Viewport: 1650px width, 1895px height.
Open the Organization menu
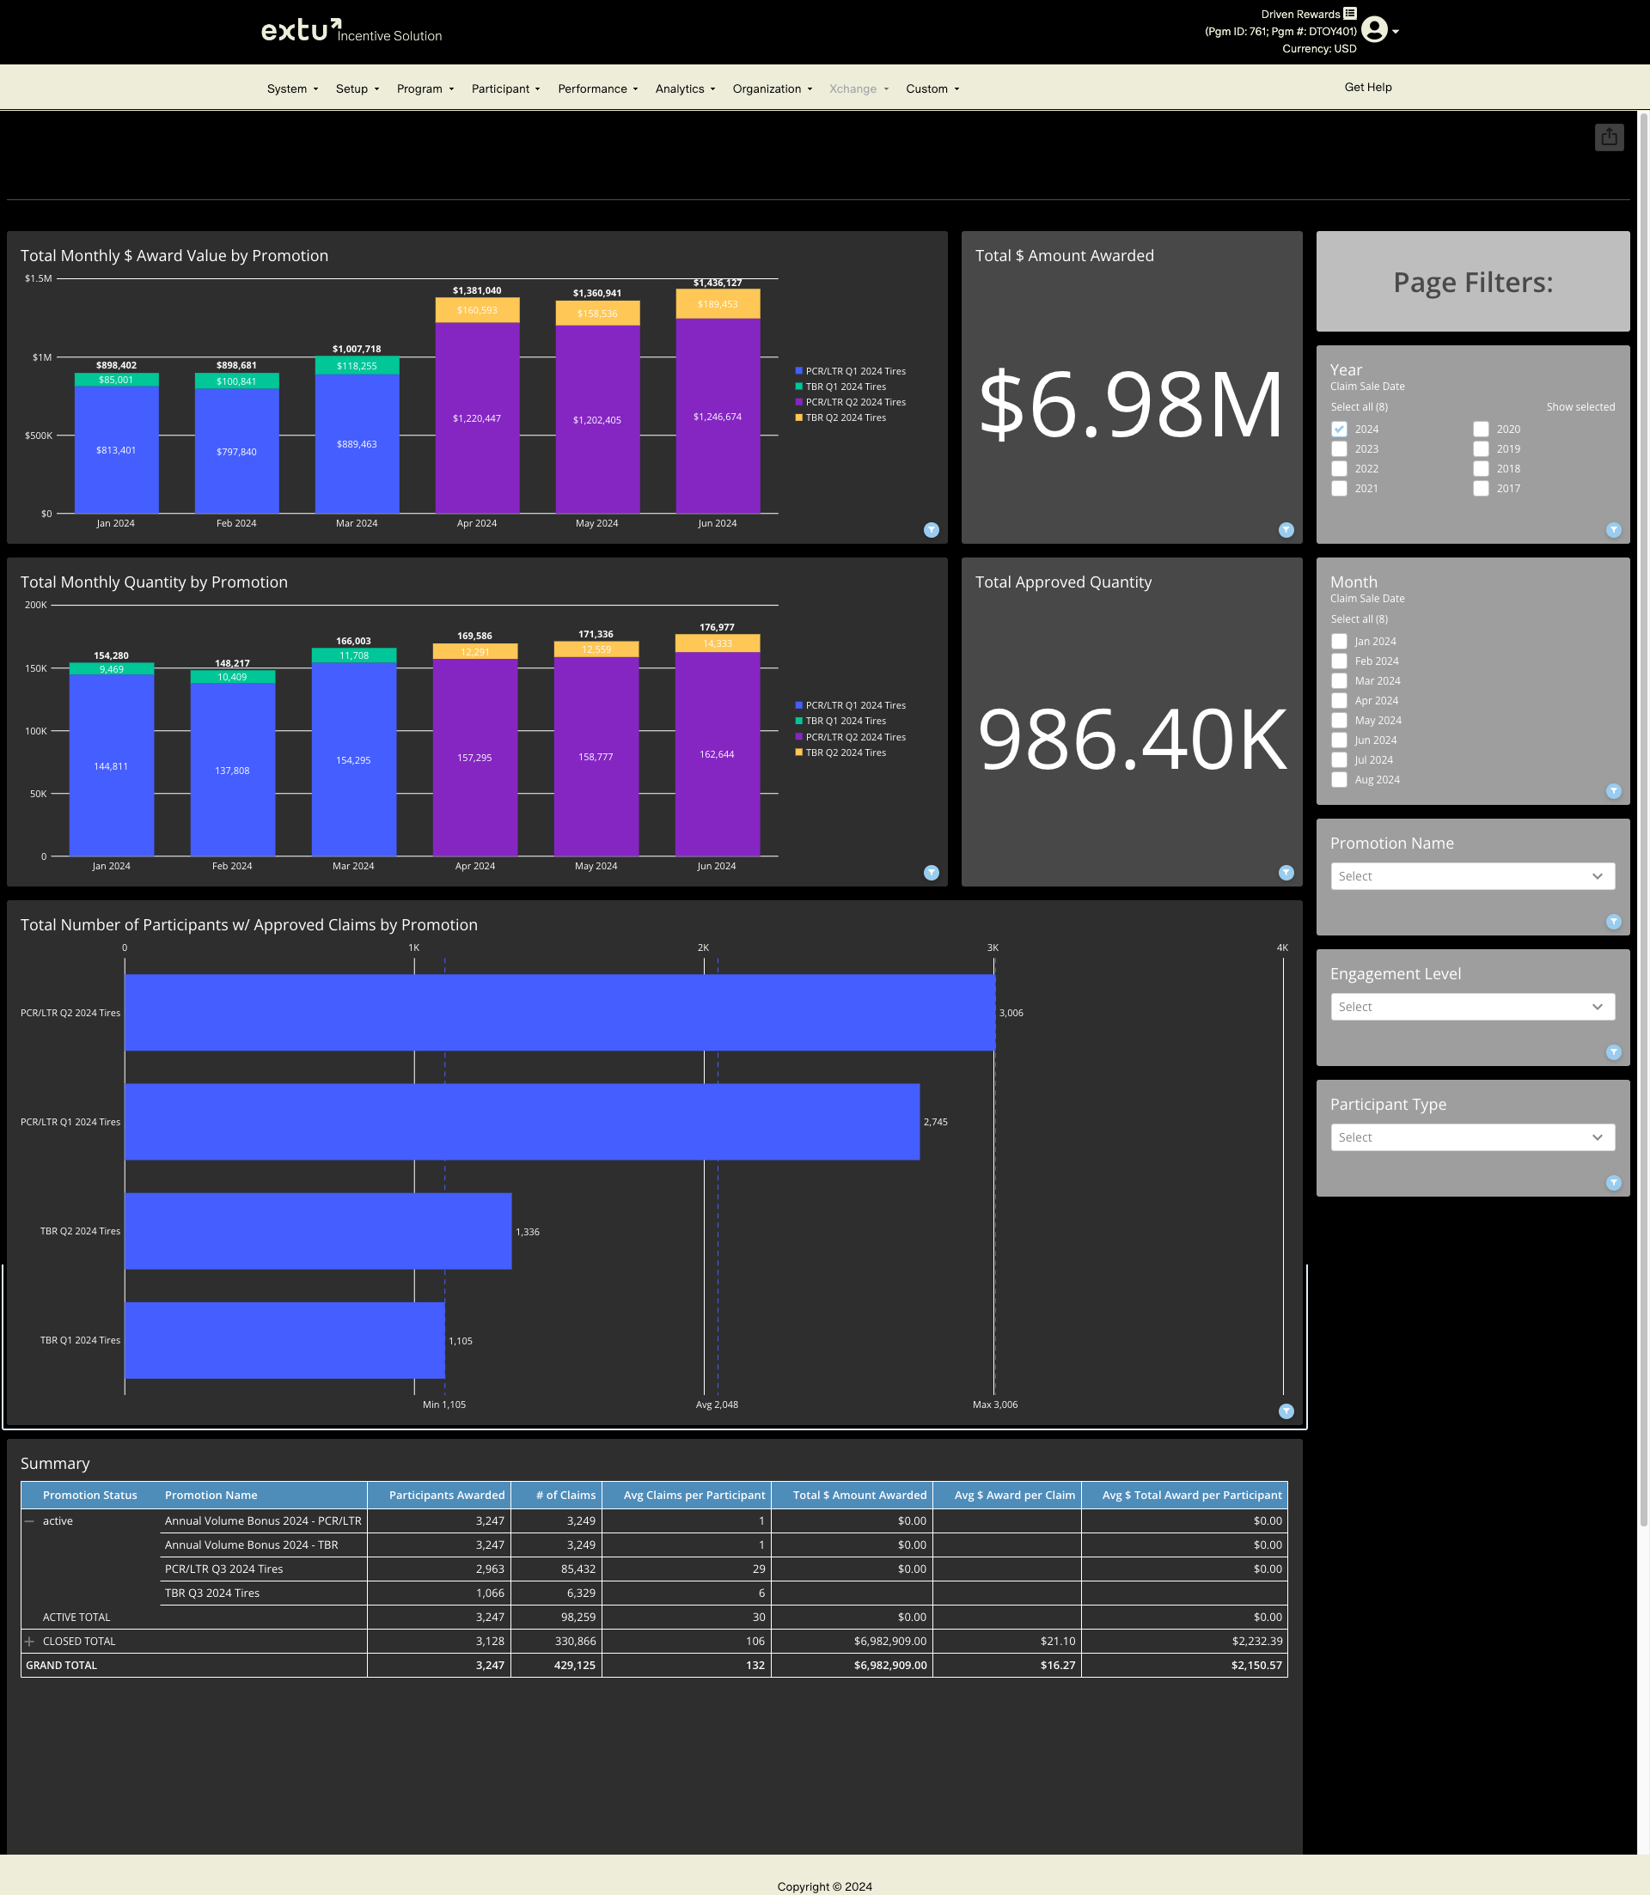[x=773, y=88]
